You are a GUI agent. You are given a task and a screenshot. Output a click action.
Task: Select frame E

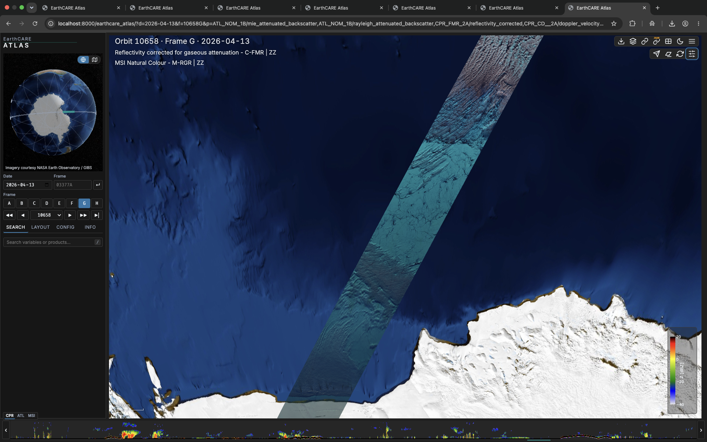[x=59, y=203]
